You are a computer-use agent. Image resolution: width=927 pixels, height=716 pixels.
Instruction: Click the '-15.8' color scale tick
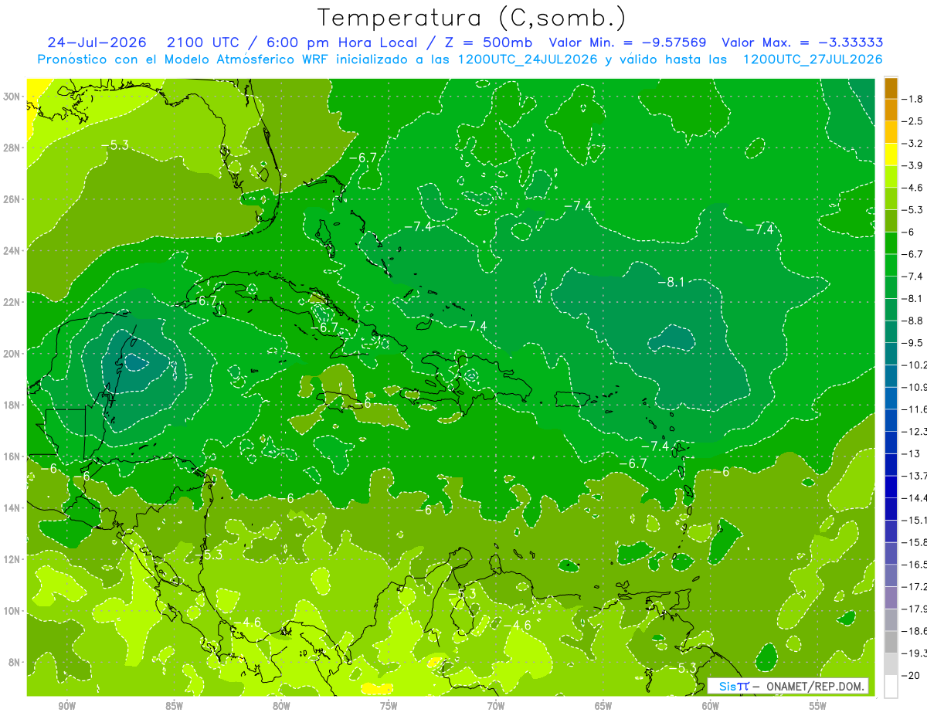click(915, 542)
